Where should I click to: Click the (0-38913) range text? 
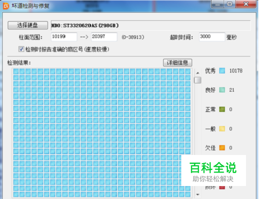pos(133,37)
